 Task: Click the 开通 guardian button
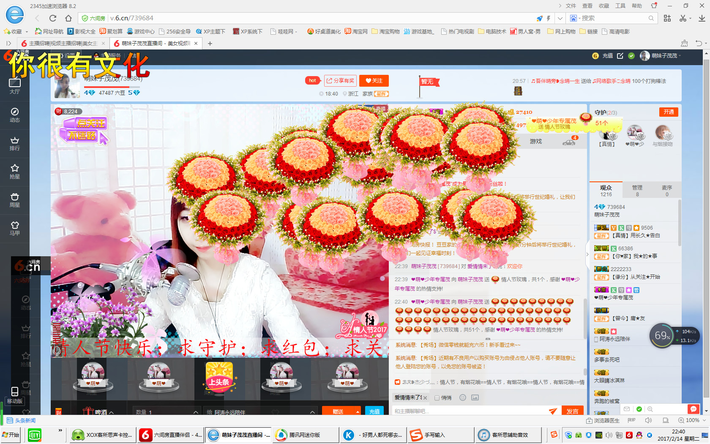(x=669, y=112)
